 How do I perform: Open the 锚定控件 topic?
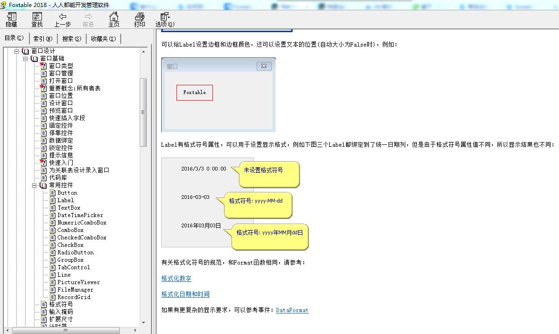click(x=61, y=125)
